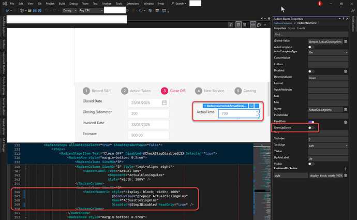Click the designer split horizontal layout icon
Screen dimensions: 357x220
click(239, 25)
